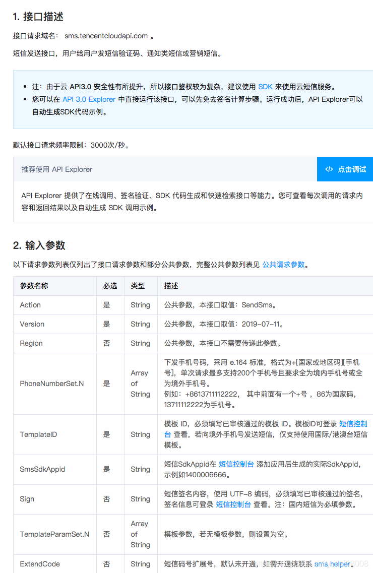Click the 推荐使用 API Explorer title
The image size is (373, 573).
tap(56, 169)
